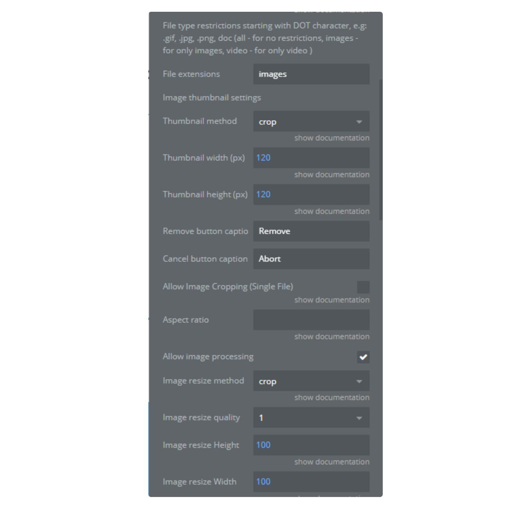The image size is (529, 506).
Task: Click the Thumbnail width value field
Action: pos(311,158)
